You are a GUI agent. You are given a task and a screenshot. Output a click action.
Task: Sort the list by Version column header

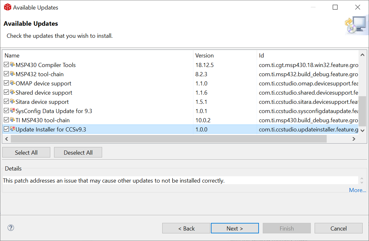[225, 56]
